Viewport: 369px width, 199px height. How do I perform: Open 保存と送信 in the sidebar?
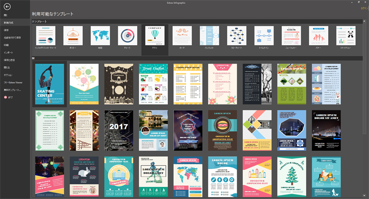coord(9,60)
